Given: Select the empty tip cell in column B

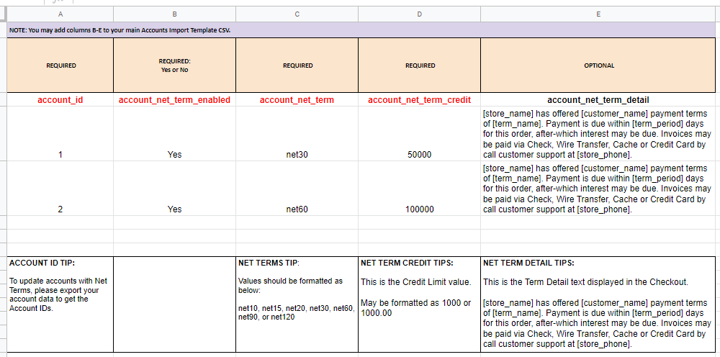Looking at the screenshot, I should point(174,304).
